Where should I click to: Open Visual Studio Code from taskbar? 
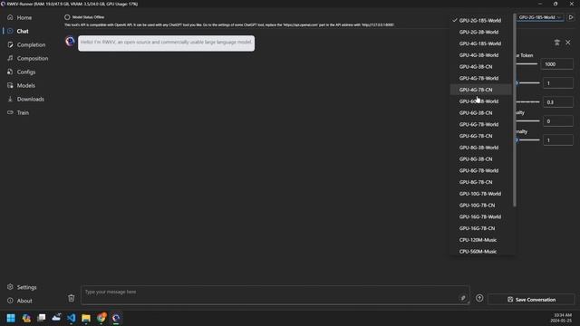coord(71,318)
